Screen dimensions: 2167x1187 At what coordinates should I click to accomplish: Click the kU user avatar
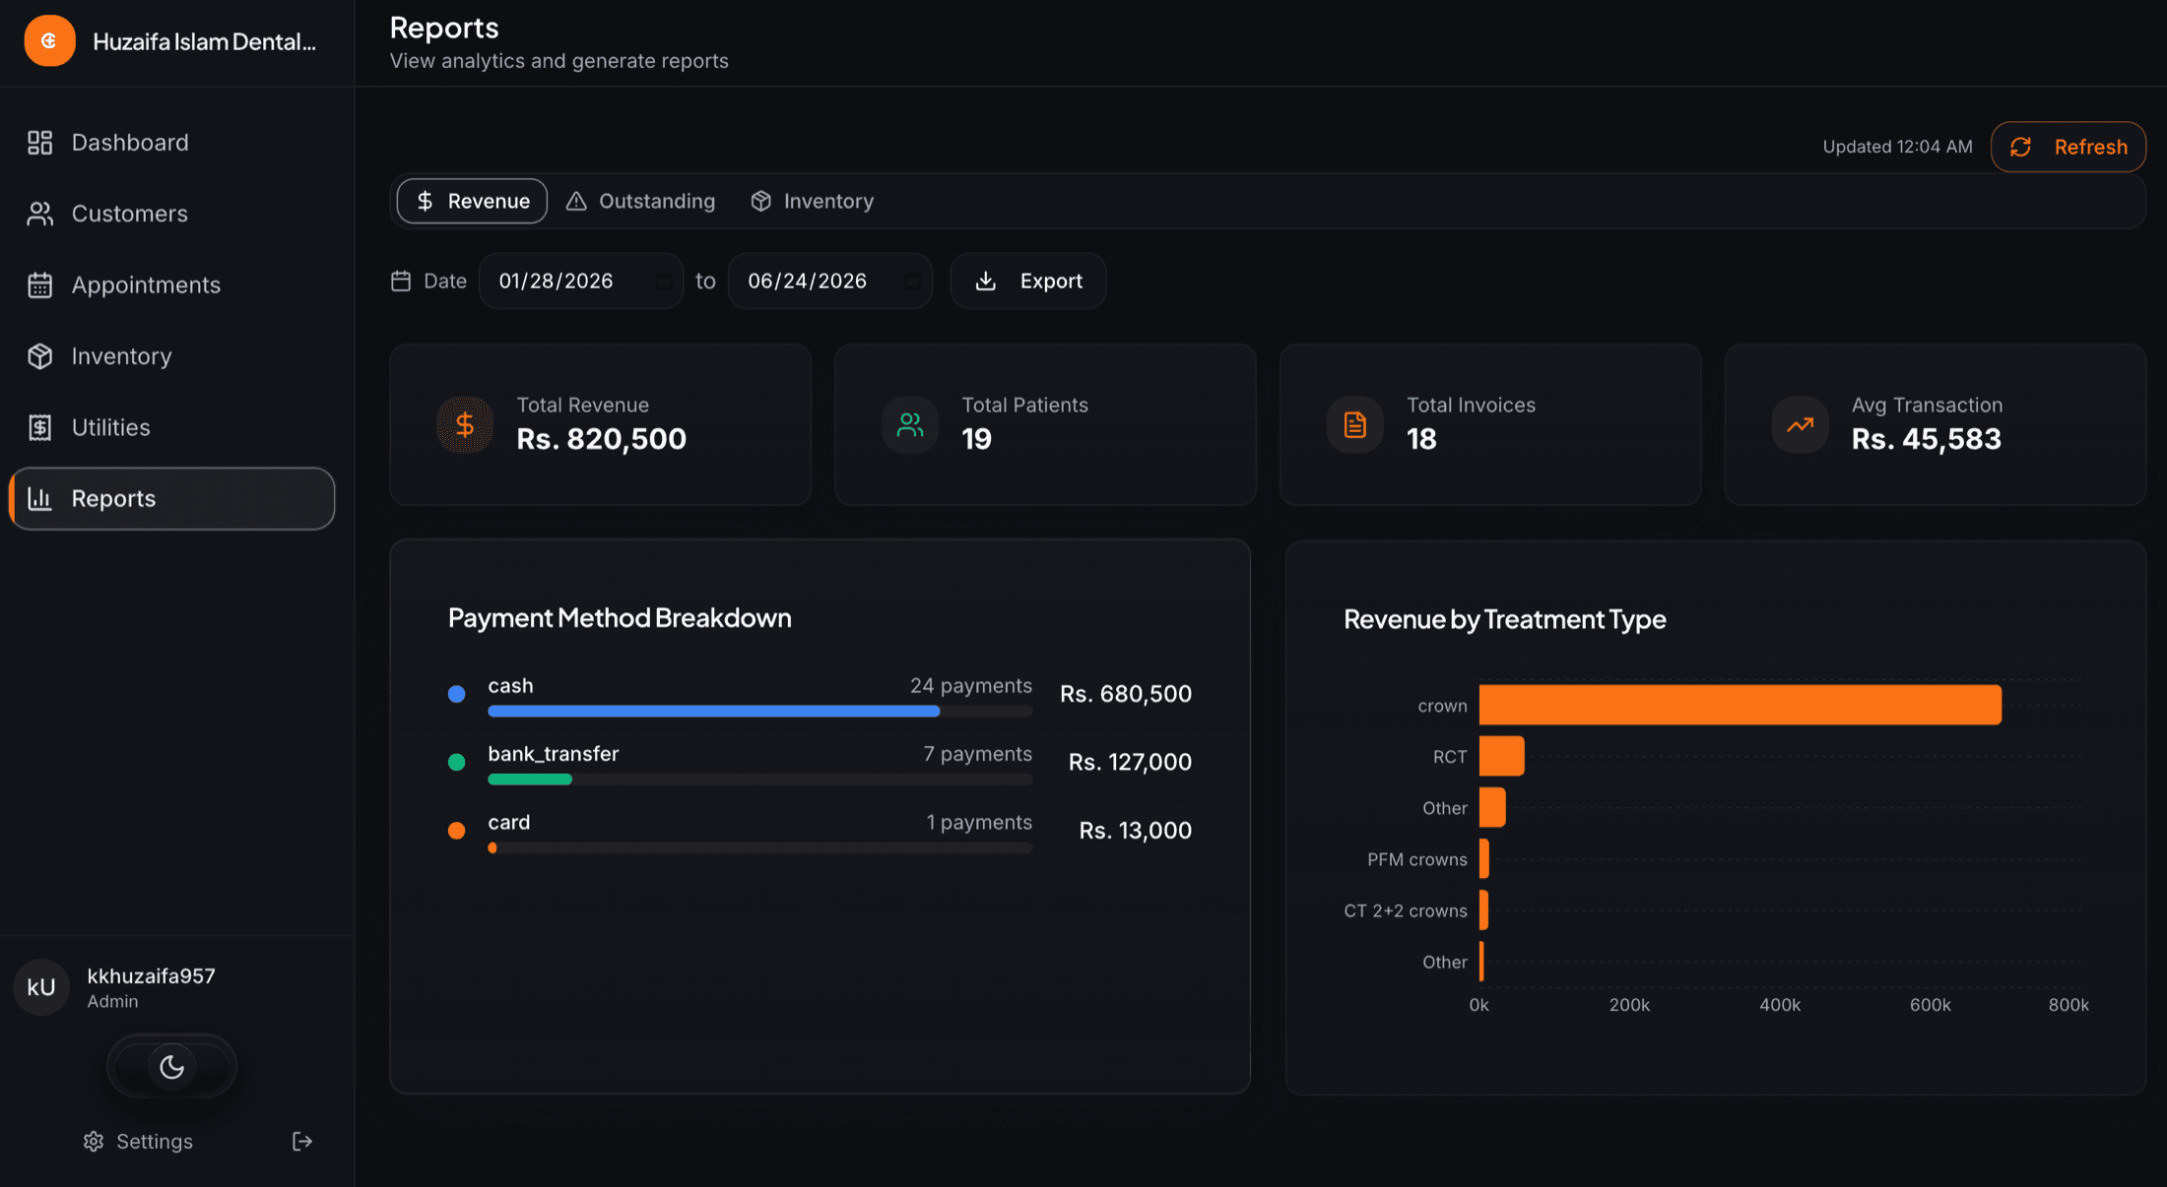click(41, 987)
